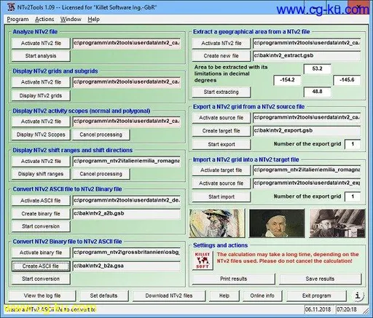Image resolution: width=373 pixels, height=318 pixels.
Task: Click the date 06.11.2018 in status bar
Action: tap(318, 309)
